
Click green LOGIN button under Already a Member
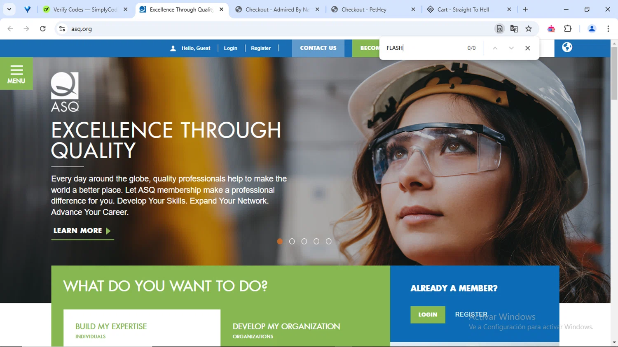(428, 314)
